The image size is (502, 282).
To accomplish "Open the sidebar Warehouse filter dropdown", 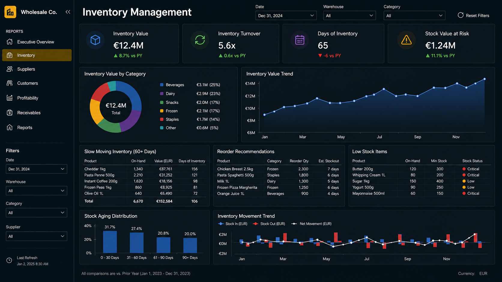I will 36,191.
